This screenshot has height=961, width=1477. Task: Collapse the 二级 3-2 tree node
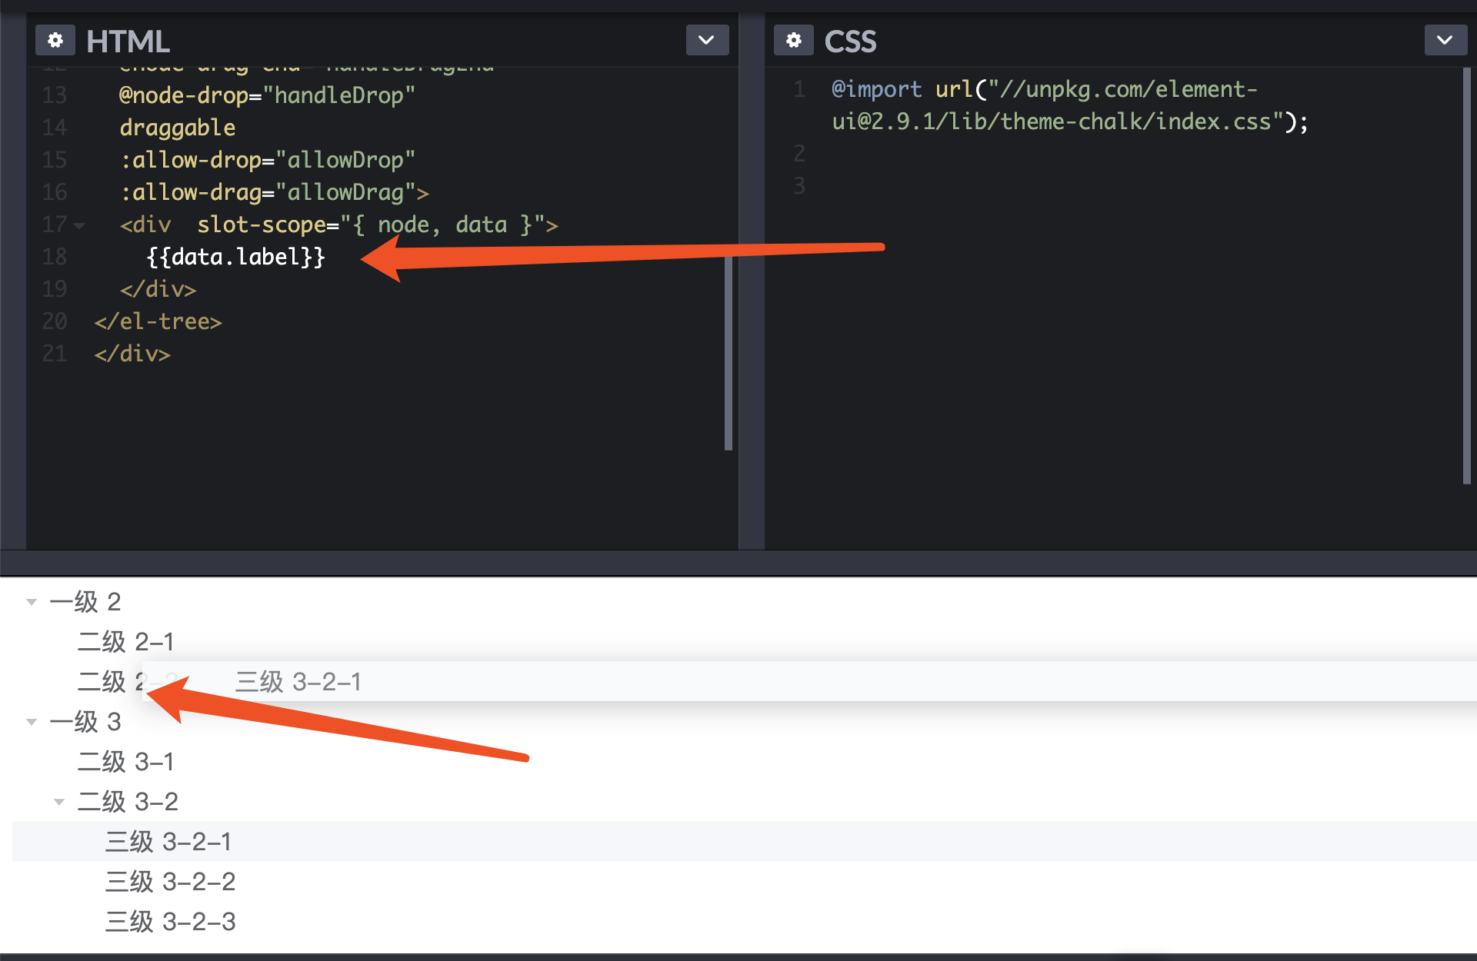pos(60,801)
